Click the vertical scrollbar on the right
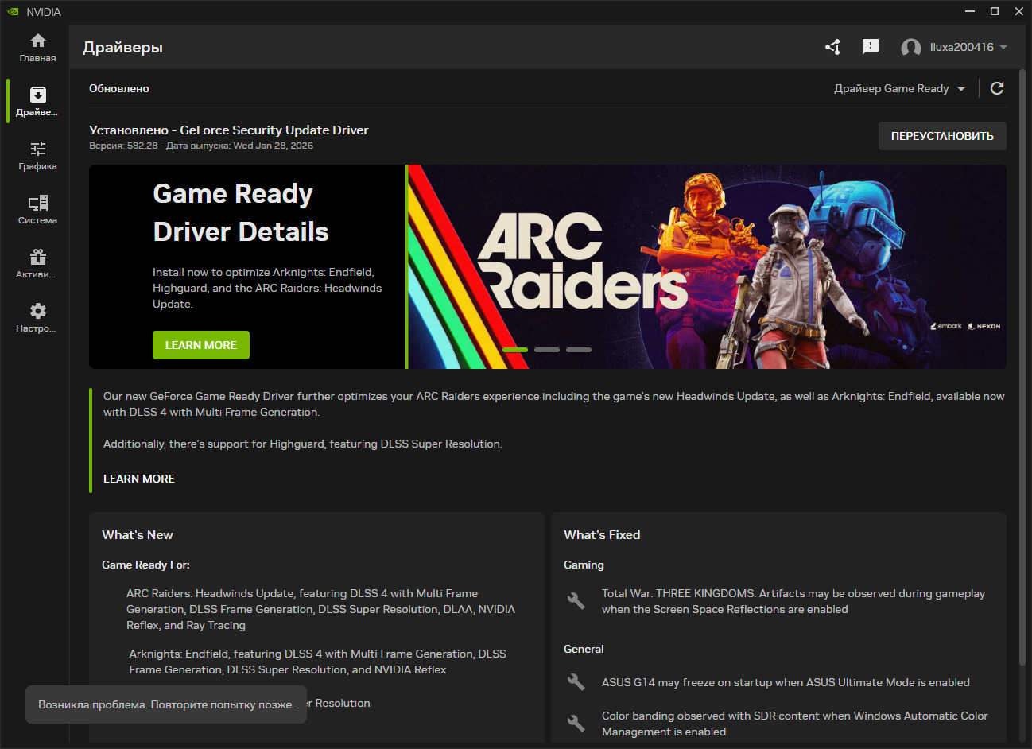This screenshot has height=749, width=1032. coord(1022,366)
